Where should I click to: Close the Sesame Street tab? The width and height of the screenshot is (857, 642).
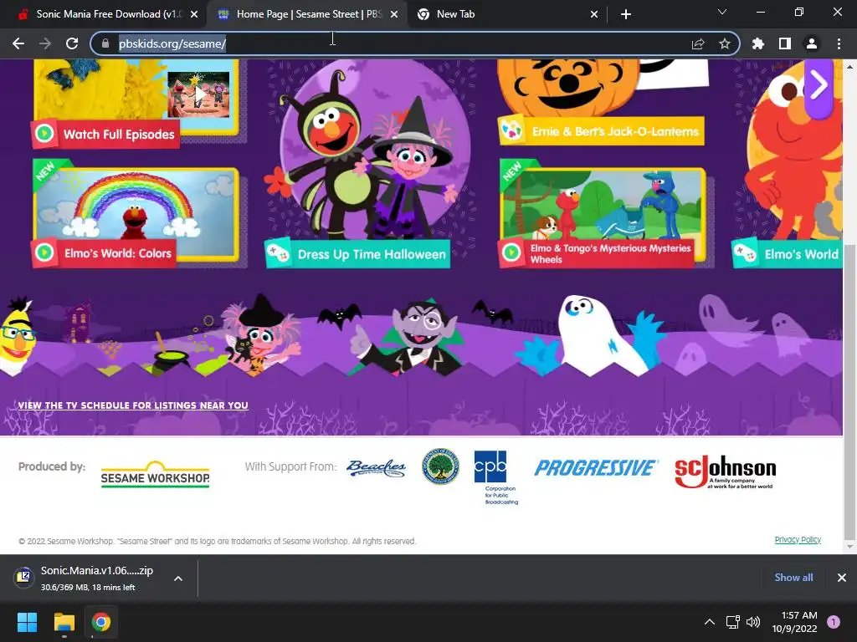[394, 14]
